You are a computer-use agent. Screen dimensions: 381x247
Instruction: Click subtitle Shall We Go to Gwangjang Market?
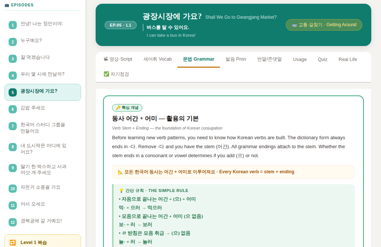click(241, 17)
